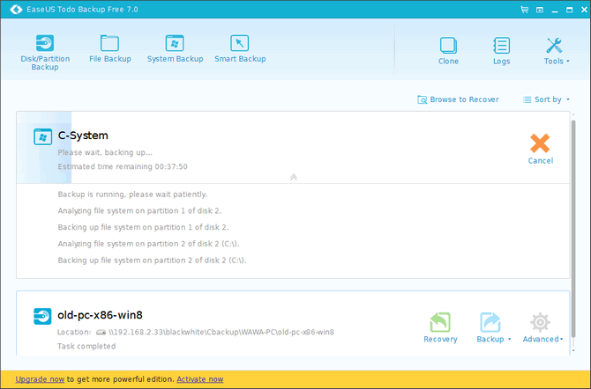Image resolution: width=591 pixels, height=389 pixels.
Task: Open the Tools menu
Action: pos(557,51)
